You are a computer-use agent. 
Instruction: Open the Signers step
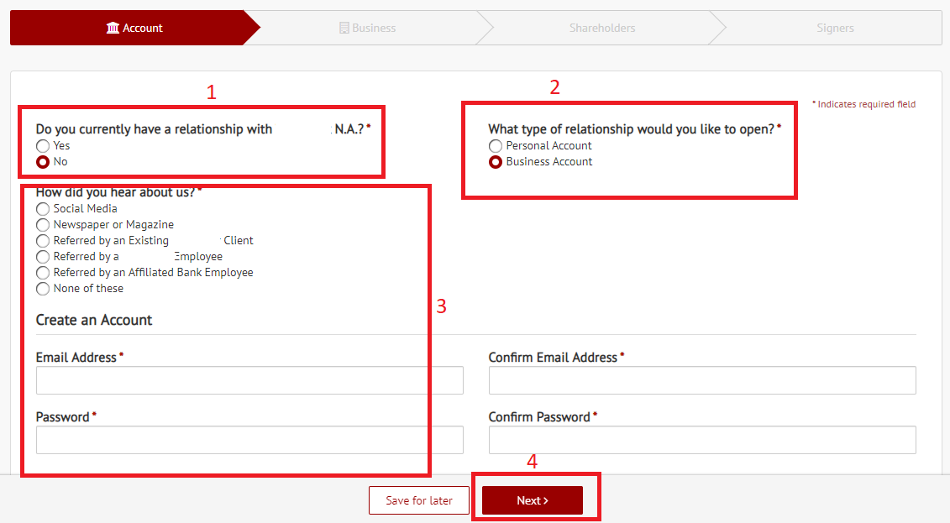834,27
